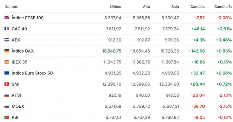This screenshot has width=233, height=122.
Task: Click the Netherlands flag icon beside AEX
Action: [x=7, y=40]
